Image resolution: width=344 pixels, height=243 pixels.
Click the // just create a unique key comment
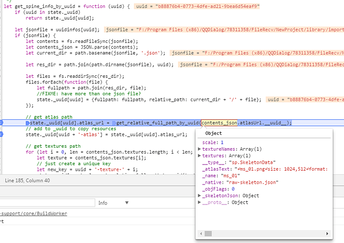74,164
